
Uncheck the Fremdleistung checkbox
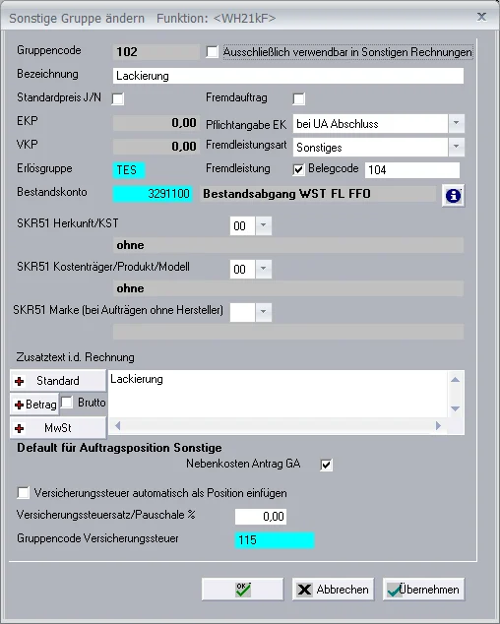[x=299, y=170]
